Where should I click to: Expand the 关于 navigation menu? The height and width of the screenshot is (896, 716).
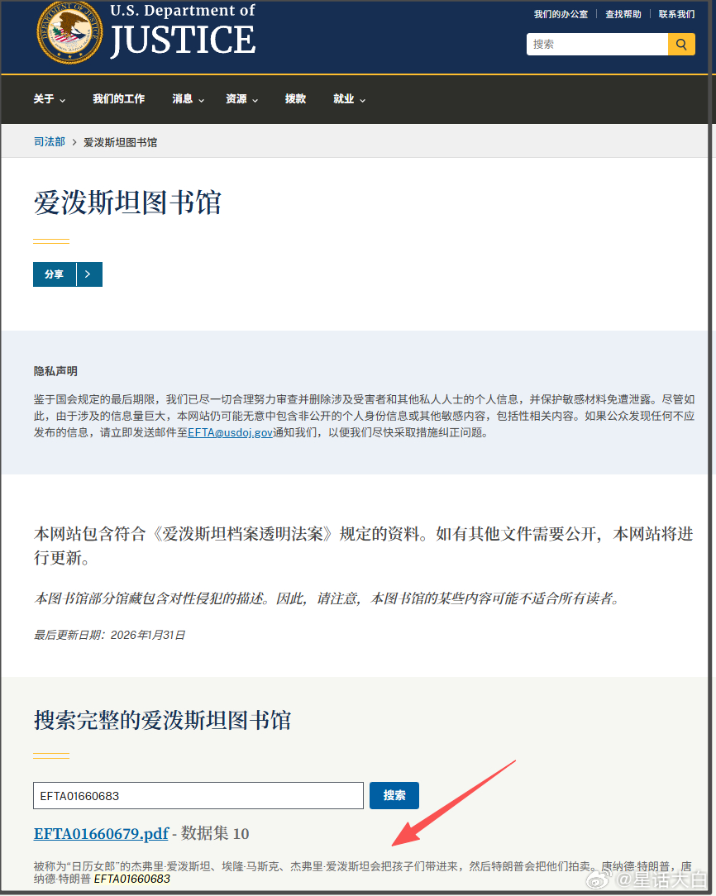tap(49, 99)
